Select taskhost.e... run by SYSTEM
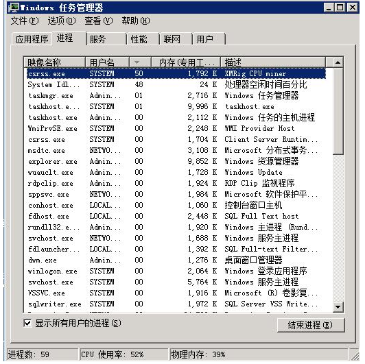The image size is (365, 364). click(x=176, y=106)
